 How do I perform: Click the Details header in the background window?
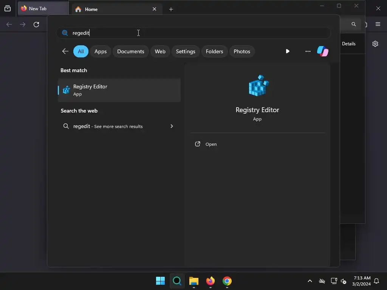(348, 44)
